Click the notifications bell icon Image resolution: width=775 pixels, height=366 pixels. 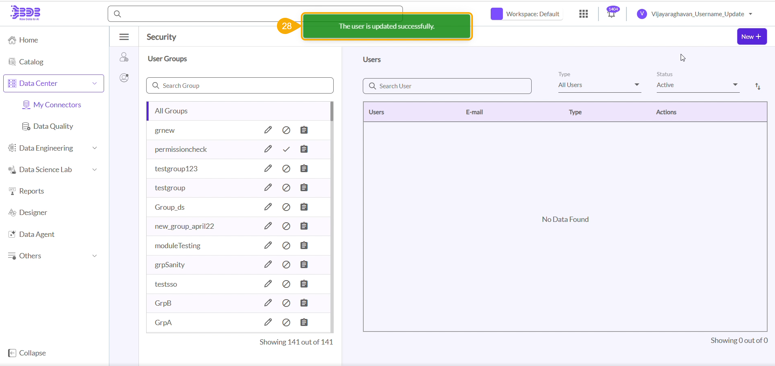[x=611, y=14]
